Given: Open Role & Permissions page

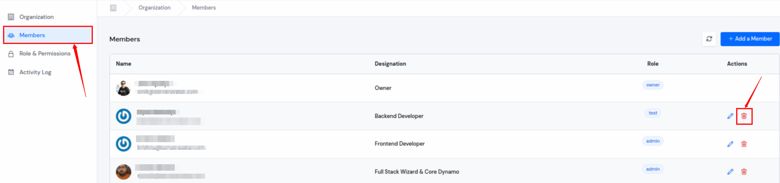Looking at the screenshot, I should pos(45,54).
